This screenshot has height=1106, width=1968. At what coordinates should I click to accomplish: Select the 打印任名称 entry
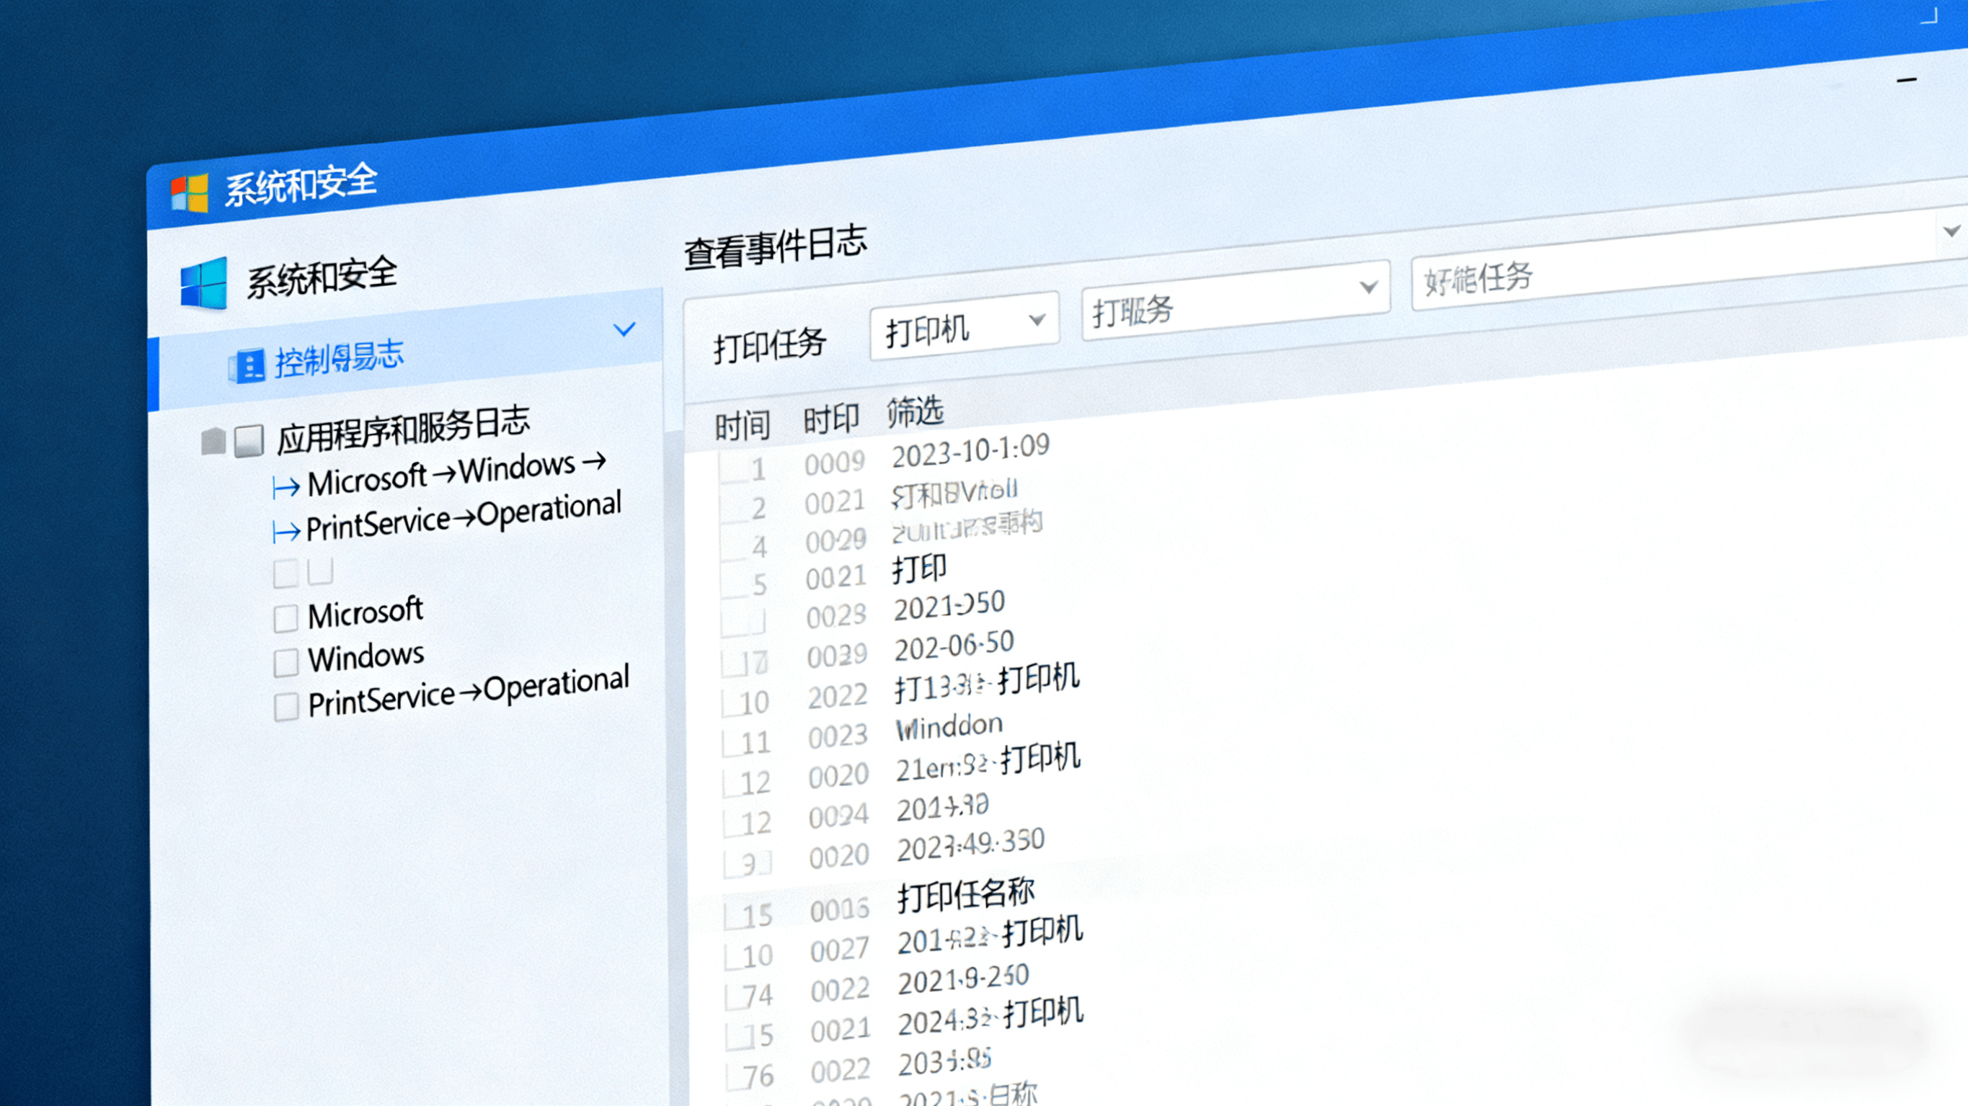[x=967, y=895]
